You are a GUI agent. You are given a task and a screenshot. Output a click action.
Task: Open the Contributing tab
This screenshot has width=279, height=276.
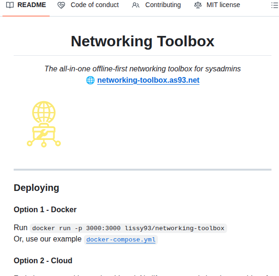pos(156,5)
